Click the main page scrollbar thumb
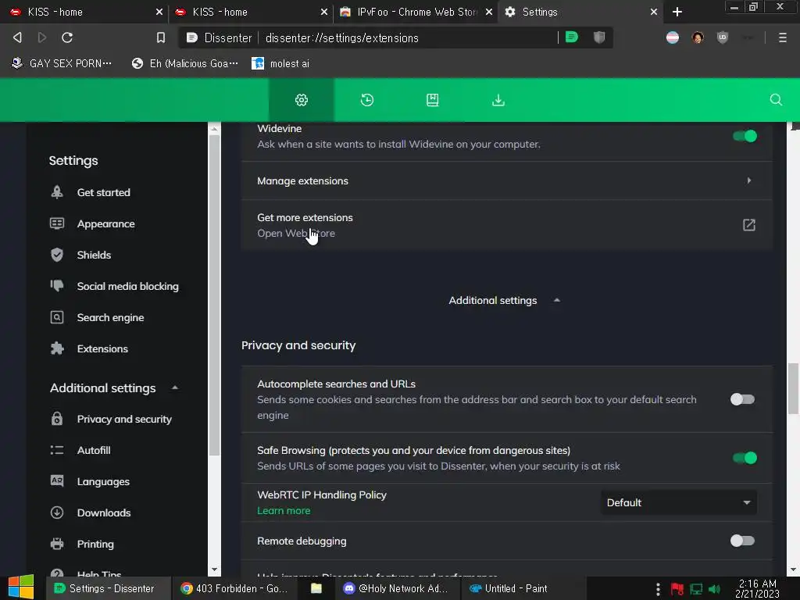 click(x=793, y=387)
